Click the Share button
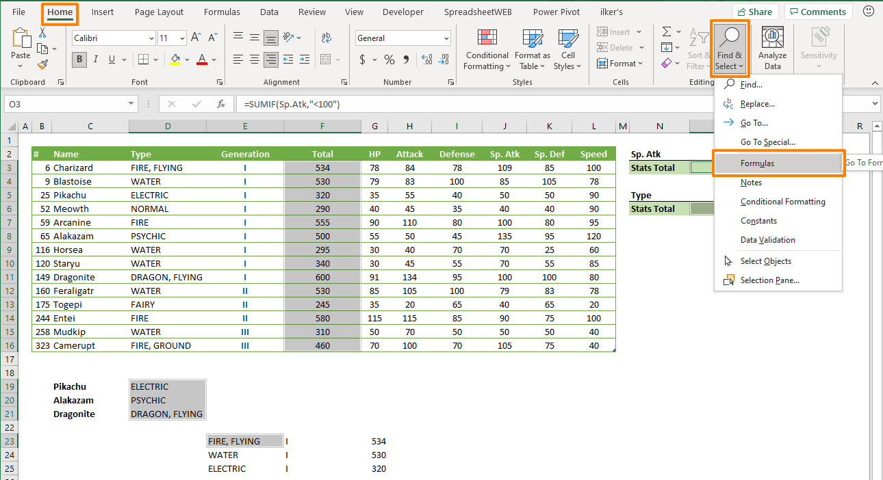Viewport: 883px width, 480px height. click(755, 12)
